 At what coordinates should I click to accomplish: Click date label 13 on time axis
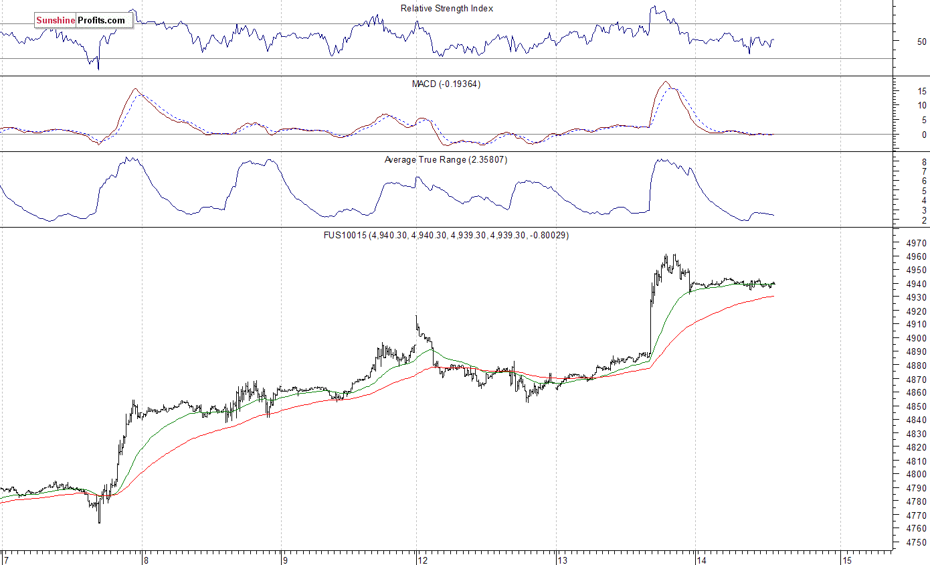click(561, 560)
